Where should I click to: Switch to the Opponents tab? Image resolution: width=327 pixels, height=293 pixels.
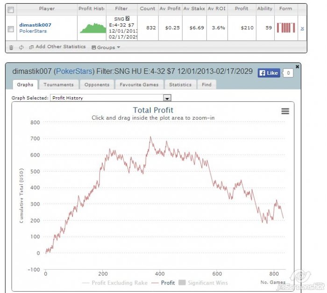point(97,85)
